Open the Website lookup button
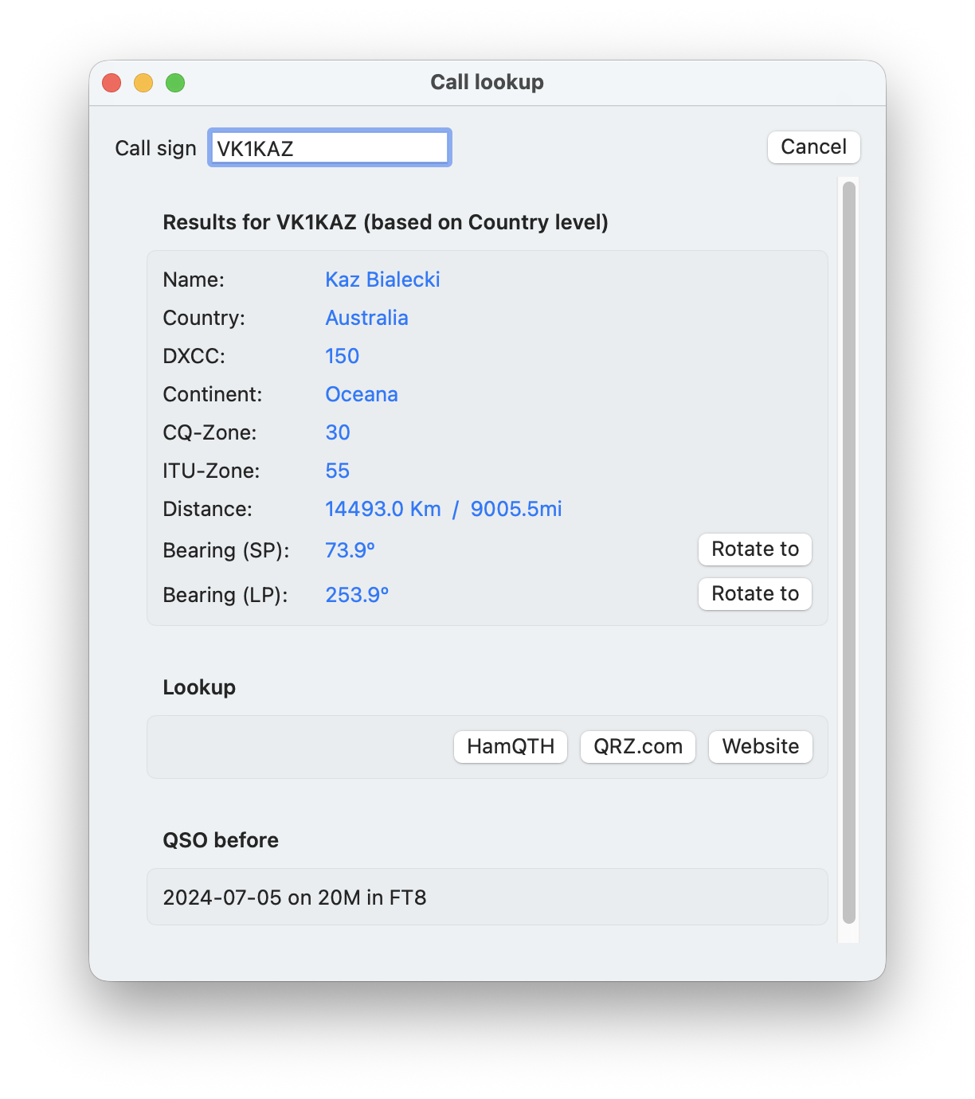 coord(760,747)
